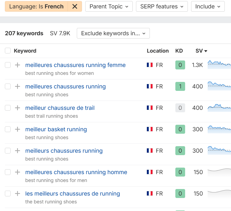
Task: Open the 'Exclude keywords in...' dropdown
Action: (x=113, y=33)
